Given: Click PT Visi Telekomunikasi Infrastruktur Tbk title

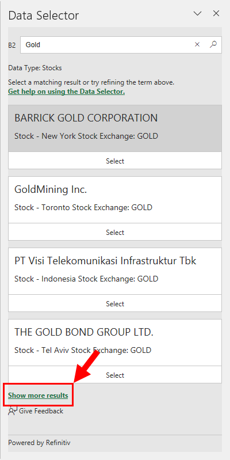Looking at the screenshot, I should [105, 261].
